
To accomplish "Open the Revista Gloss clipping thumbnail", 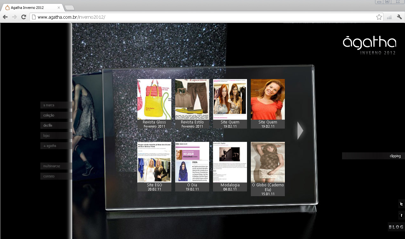I will [154, 99].
